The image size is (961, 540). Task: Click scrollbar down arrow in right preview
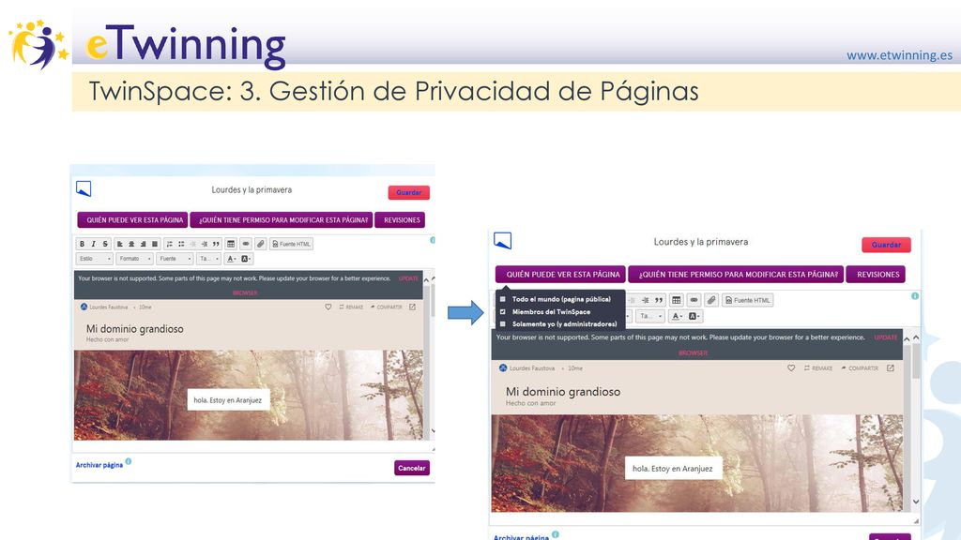tap(916, 502)
